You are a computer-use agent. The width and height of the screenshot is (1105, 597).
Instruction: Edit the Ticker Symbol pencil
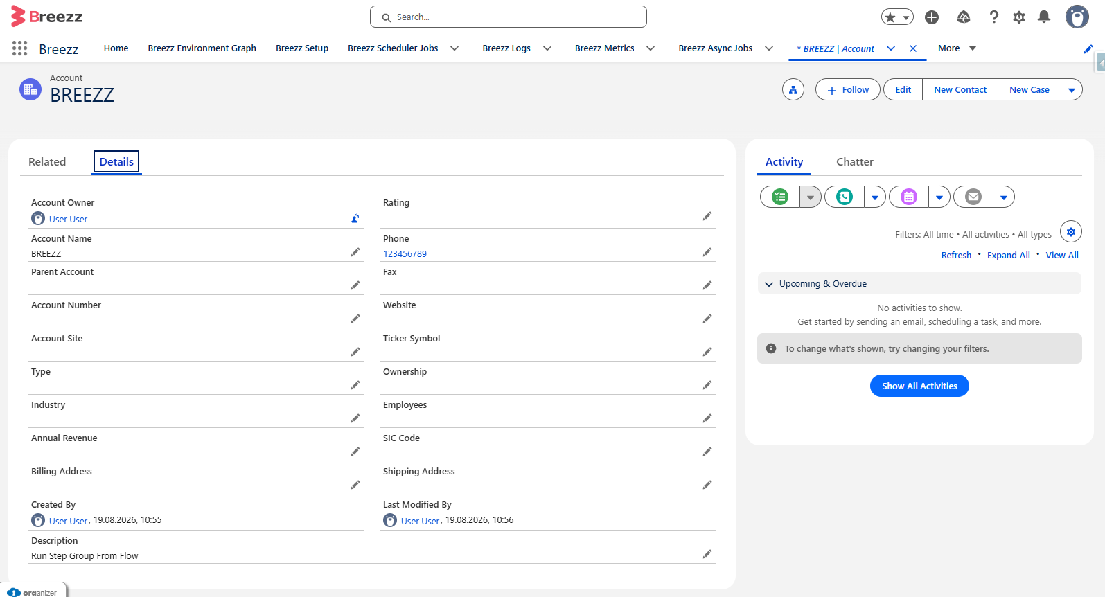coord(707,352)
